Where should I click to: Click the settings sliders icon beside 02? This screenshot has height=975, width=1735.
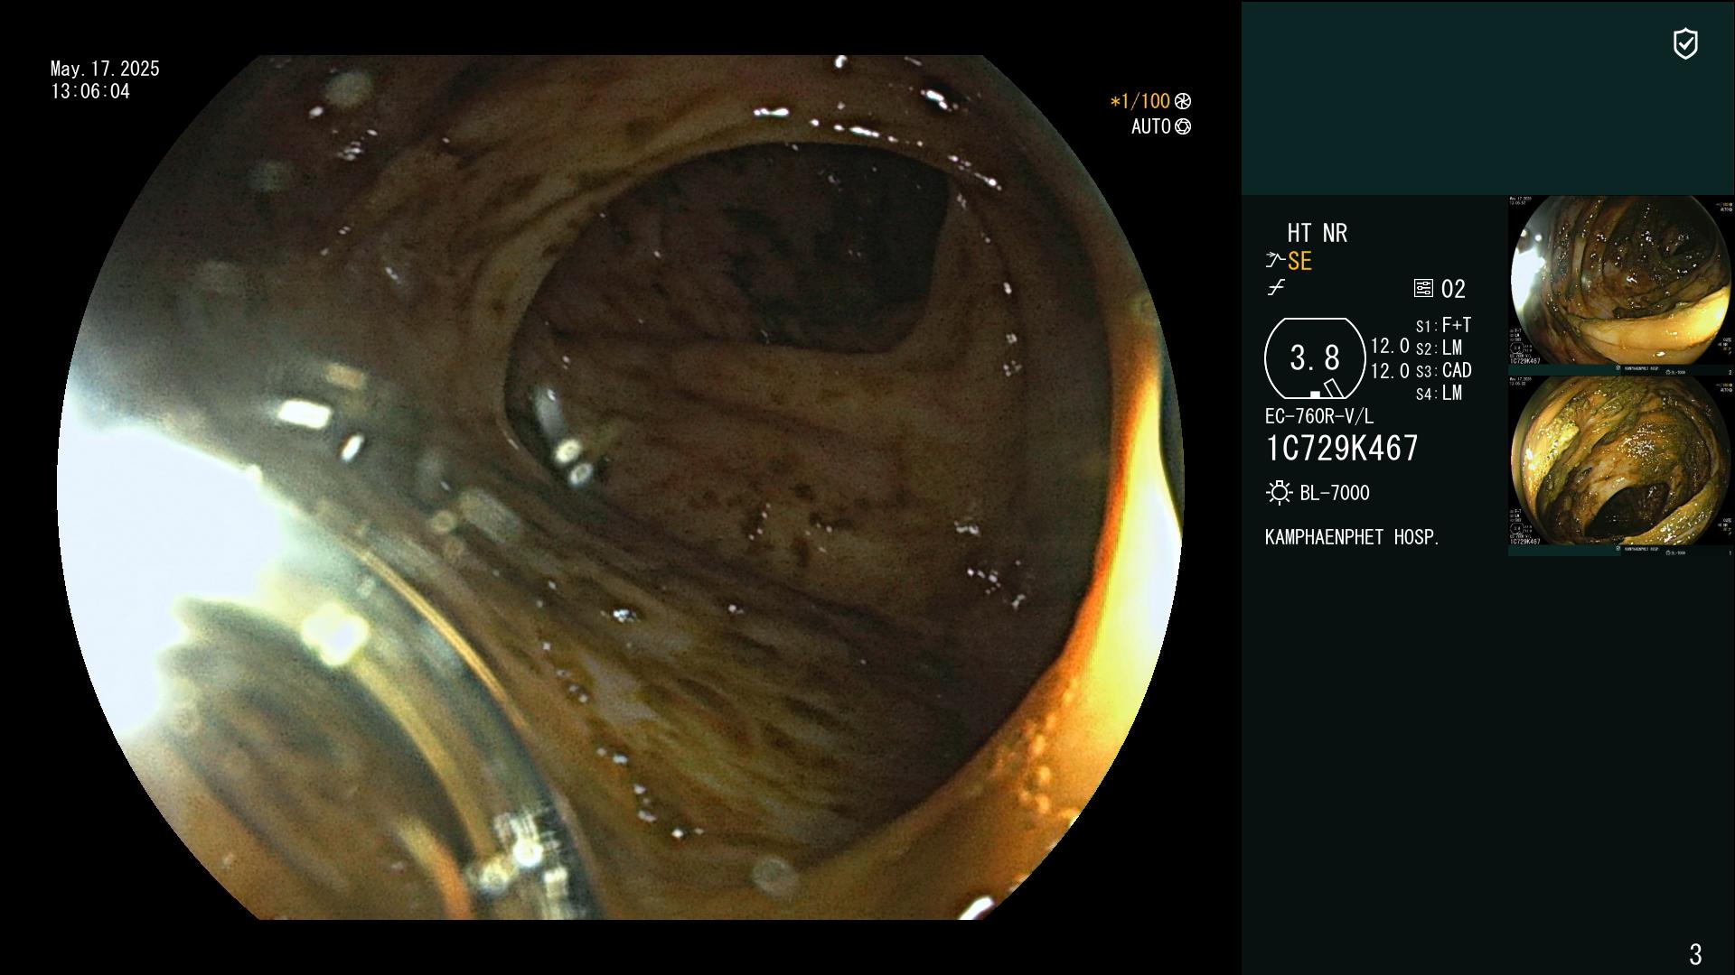point(1423,288)
